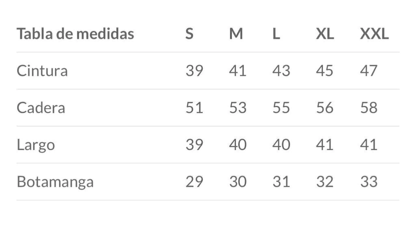Click Botamanga value 31 for L
The image size is (416, 239).
click(281, 182)
